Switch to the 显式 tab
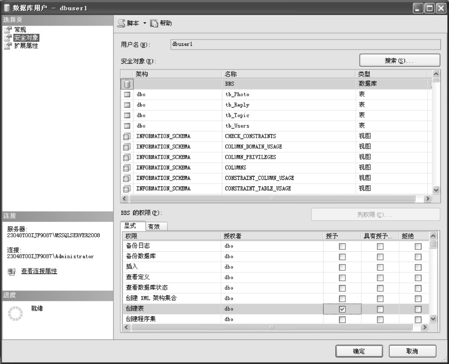Image resolution: width=449 pixels, height=364 pixels. pos(131,226)
